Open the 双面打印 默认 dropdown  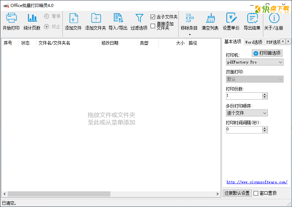tap(255, 79)
